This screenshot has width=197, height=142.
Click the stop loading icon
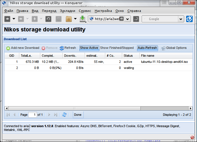(59, 19)
